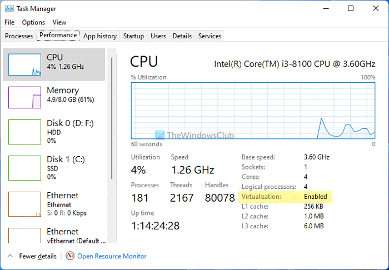Click the Fewer details button label
This screenshot has width=389, height=270.
[38, 256]
